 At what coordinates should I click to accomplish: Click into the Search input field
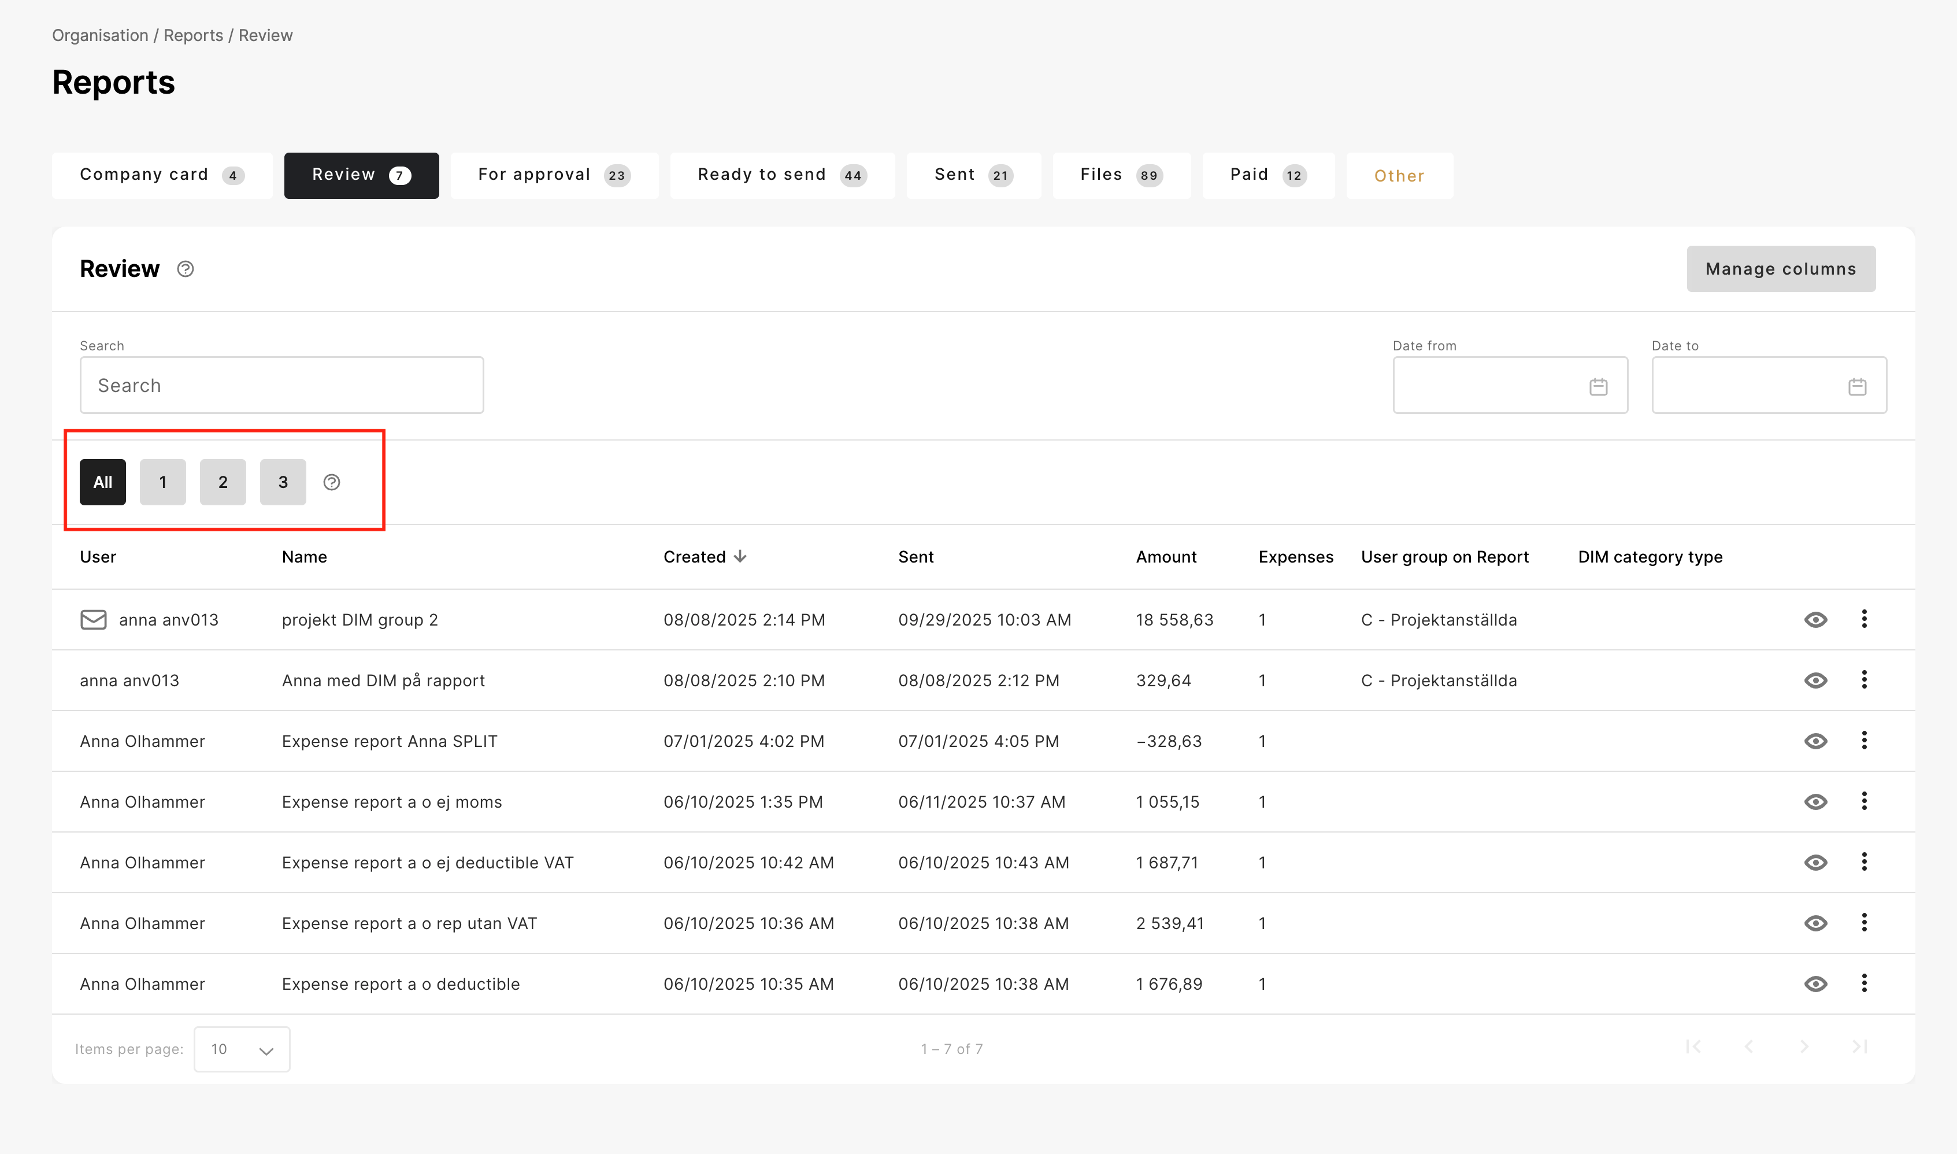point(281,386)
